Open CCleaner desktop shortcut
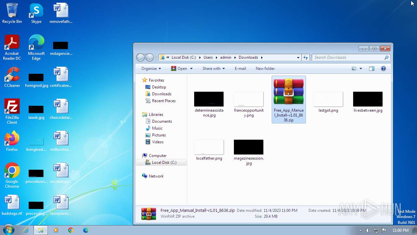Image resolution: width=417 pixels, height=235 pixels. pos(12,77)
